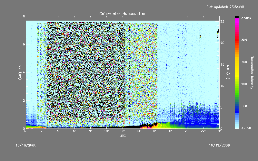Click the red region of the colorbar
258x161 pixels.
(237, 40)
